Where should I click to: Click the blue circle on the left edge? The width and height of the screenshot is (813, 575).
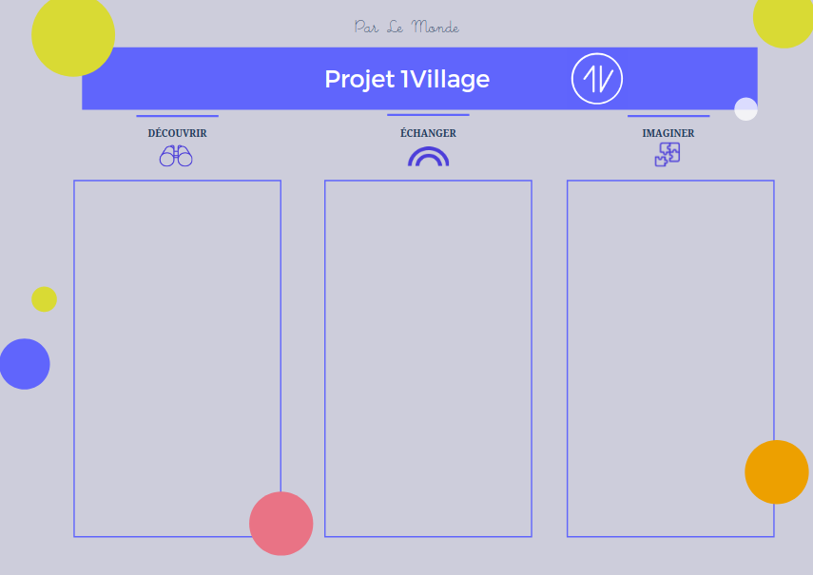click(x=25, y=364)
